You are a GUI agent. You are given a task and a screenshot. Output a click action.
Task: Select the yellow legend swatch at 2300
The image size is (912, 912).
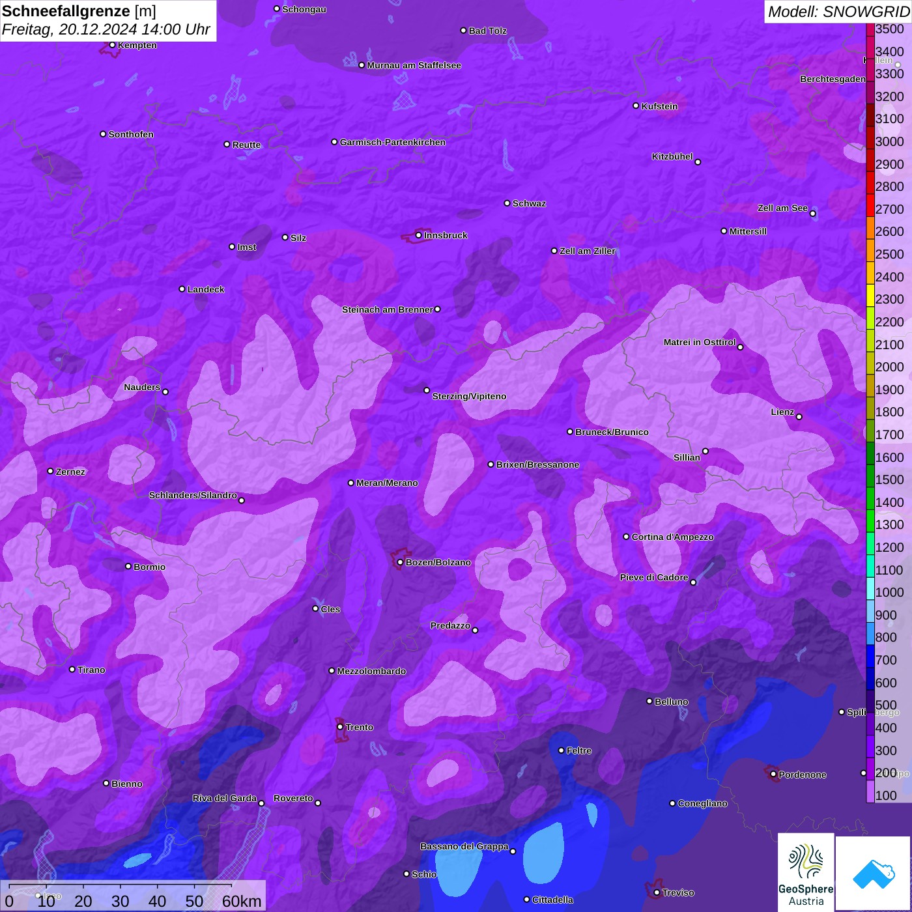click(870, 296)
